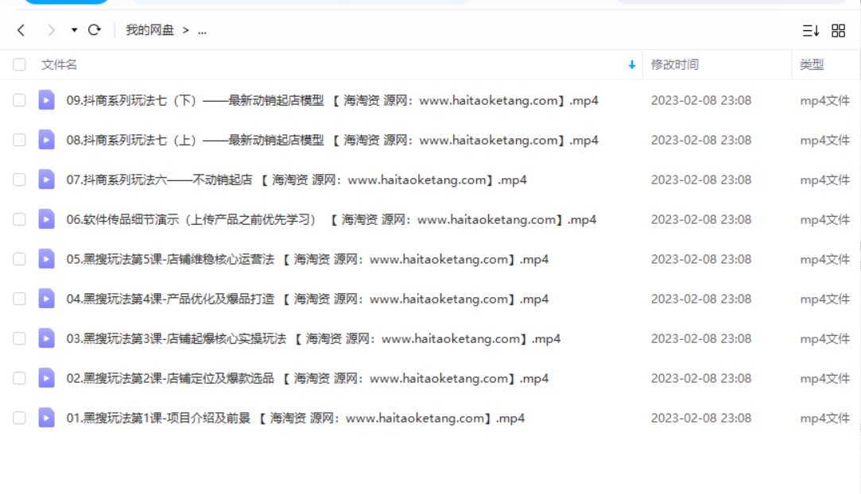Screen dimensions: 861x494
Task: Check the 03.黑搜玩法第3课 file checkbox
Action: [19, 338]
